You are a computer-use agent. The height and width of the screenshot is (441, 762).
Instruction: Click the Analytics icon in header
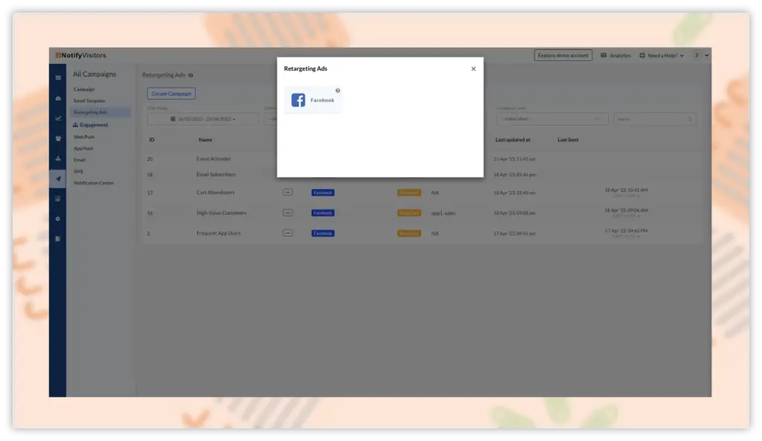603,56
